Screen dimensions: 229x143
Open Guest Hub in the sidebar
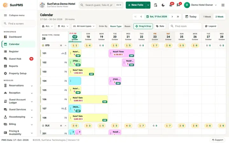tap(18, 59)
